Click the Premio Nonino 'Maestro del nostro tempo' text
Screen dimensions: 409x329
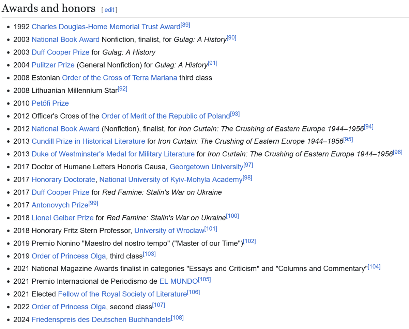[137, 243]
